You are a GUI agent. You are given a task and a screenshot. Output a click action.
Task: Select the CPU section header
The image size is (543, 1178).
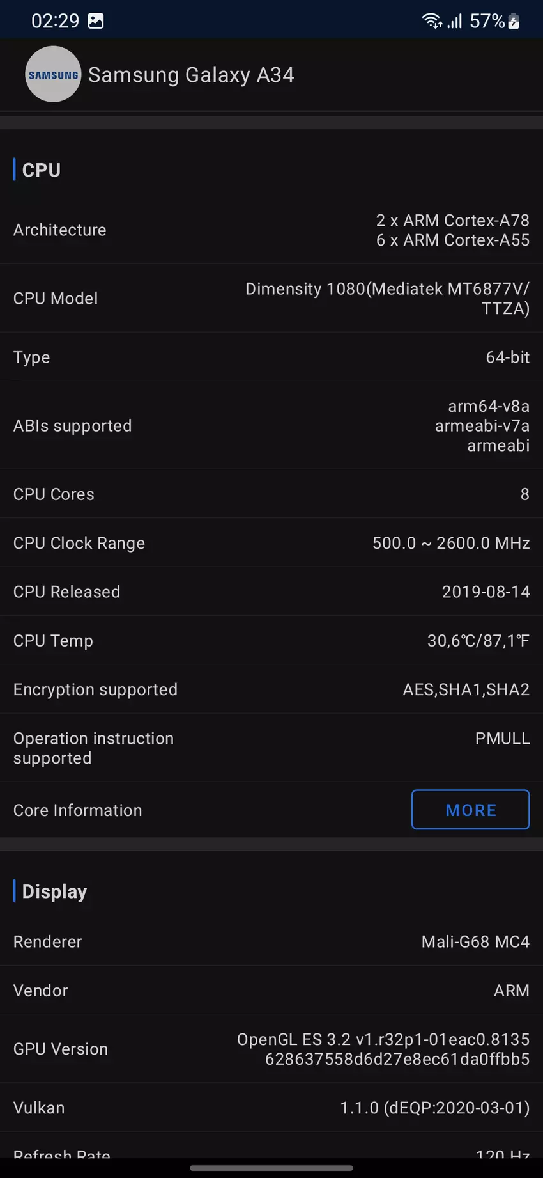point(42,170)
